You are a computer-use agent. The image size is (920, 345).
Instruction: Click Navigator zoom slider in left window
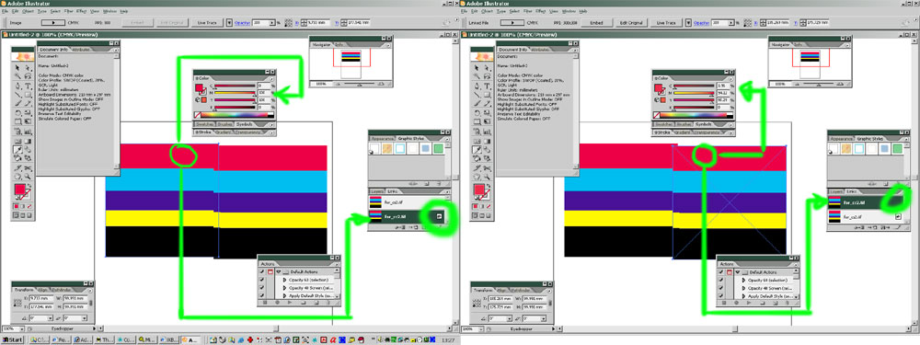pos(359,84)
